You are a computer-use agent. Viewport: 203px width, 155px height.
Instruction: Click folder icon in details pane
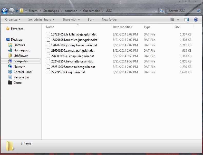click(9, 146)
